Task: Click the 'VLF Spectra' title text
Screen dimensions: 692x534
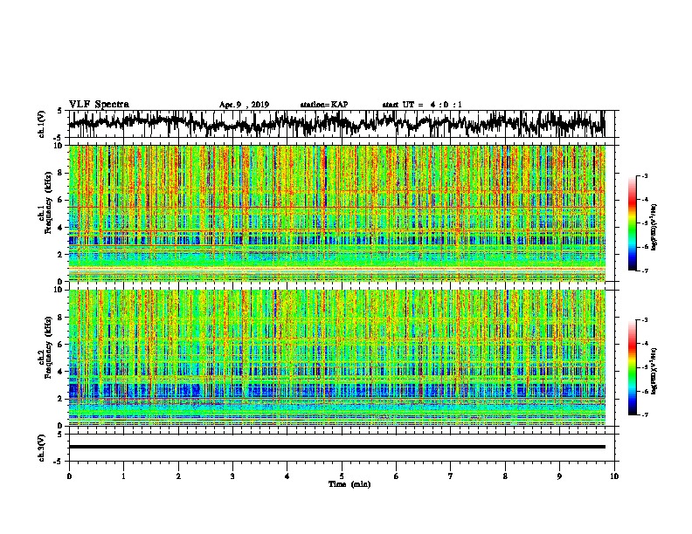Action: [99, 104]
